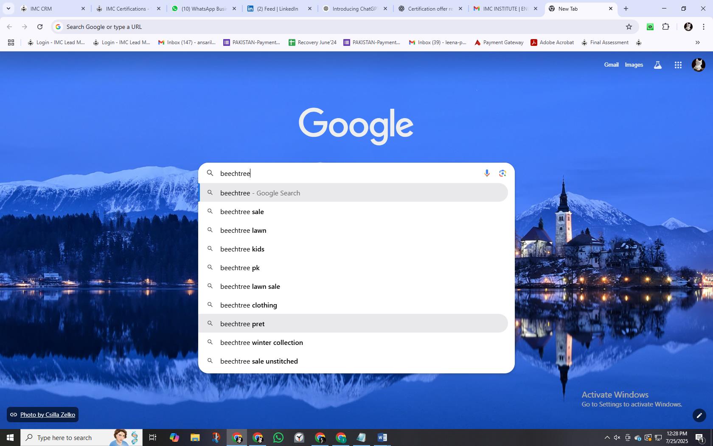Open WhatsApp from taskbar
The height and width of the screenshot is (446, 713).
tap(278, 438)
